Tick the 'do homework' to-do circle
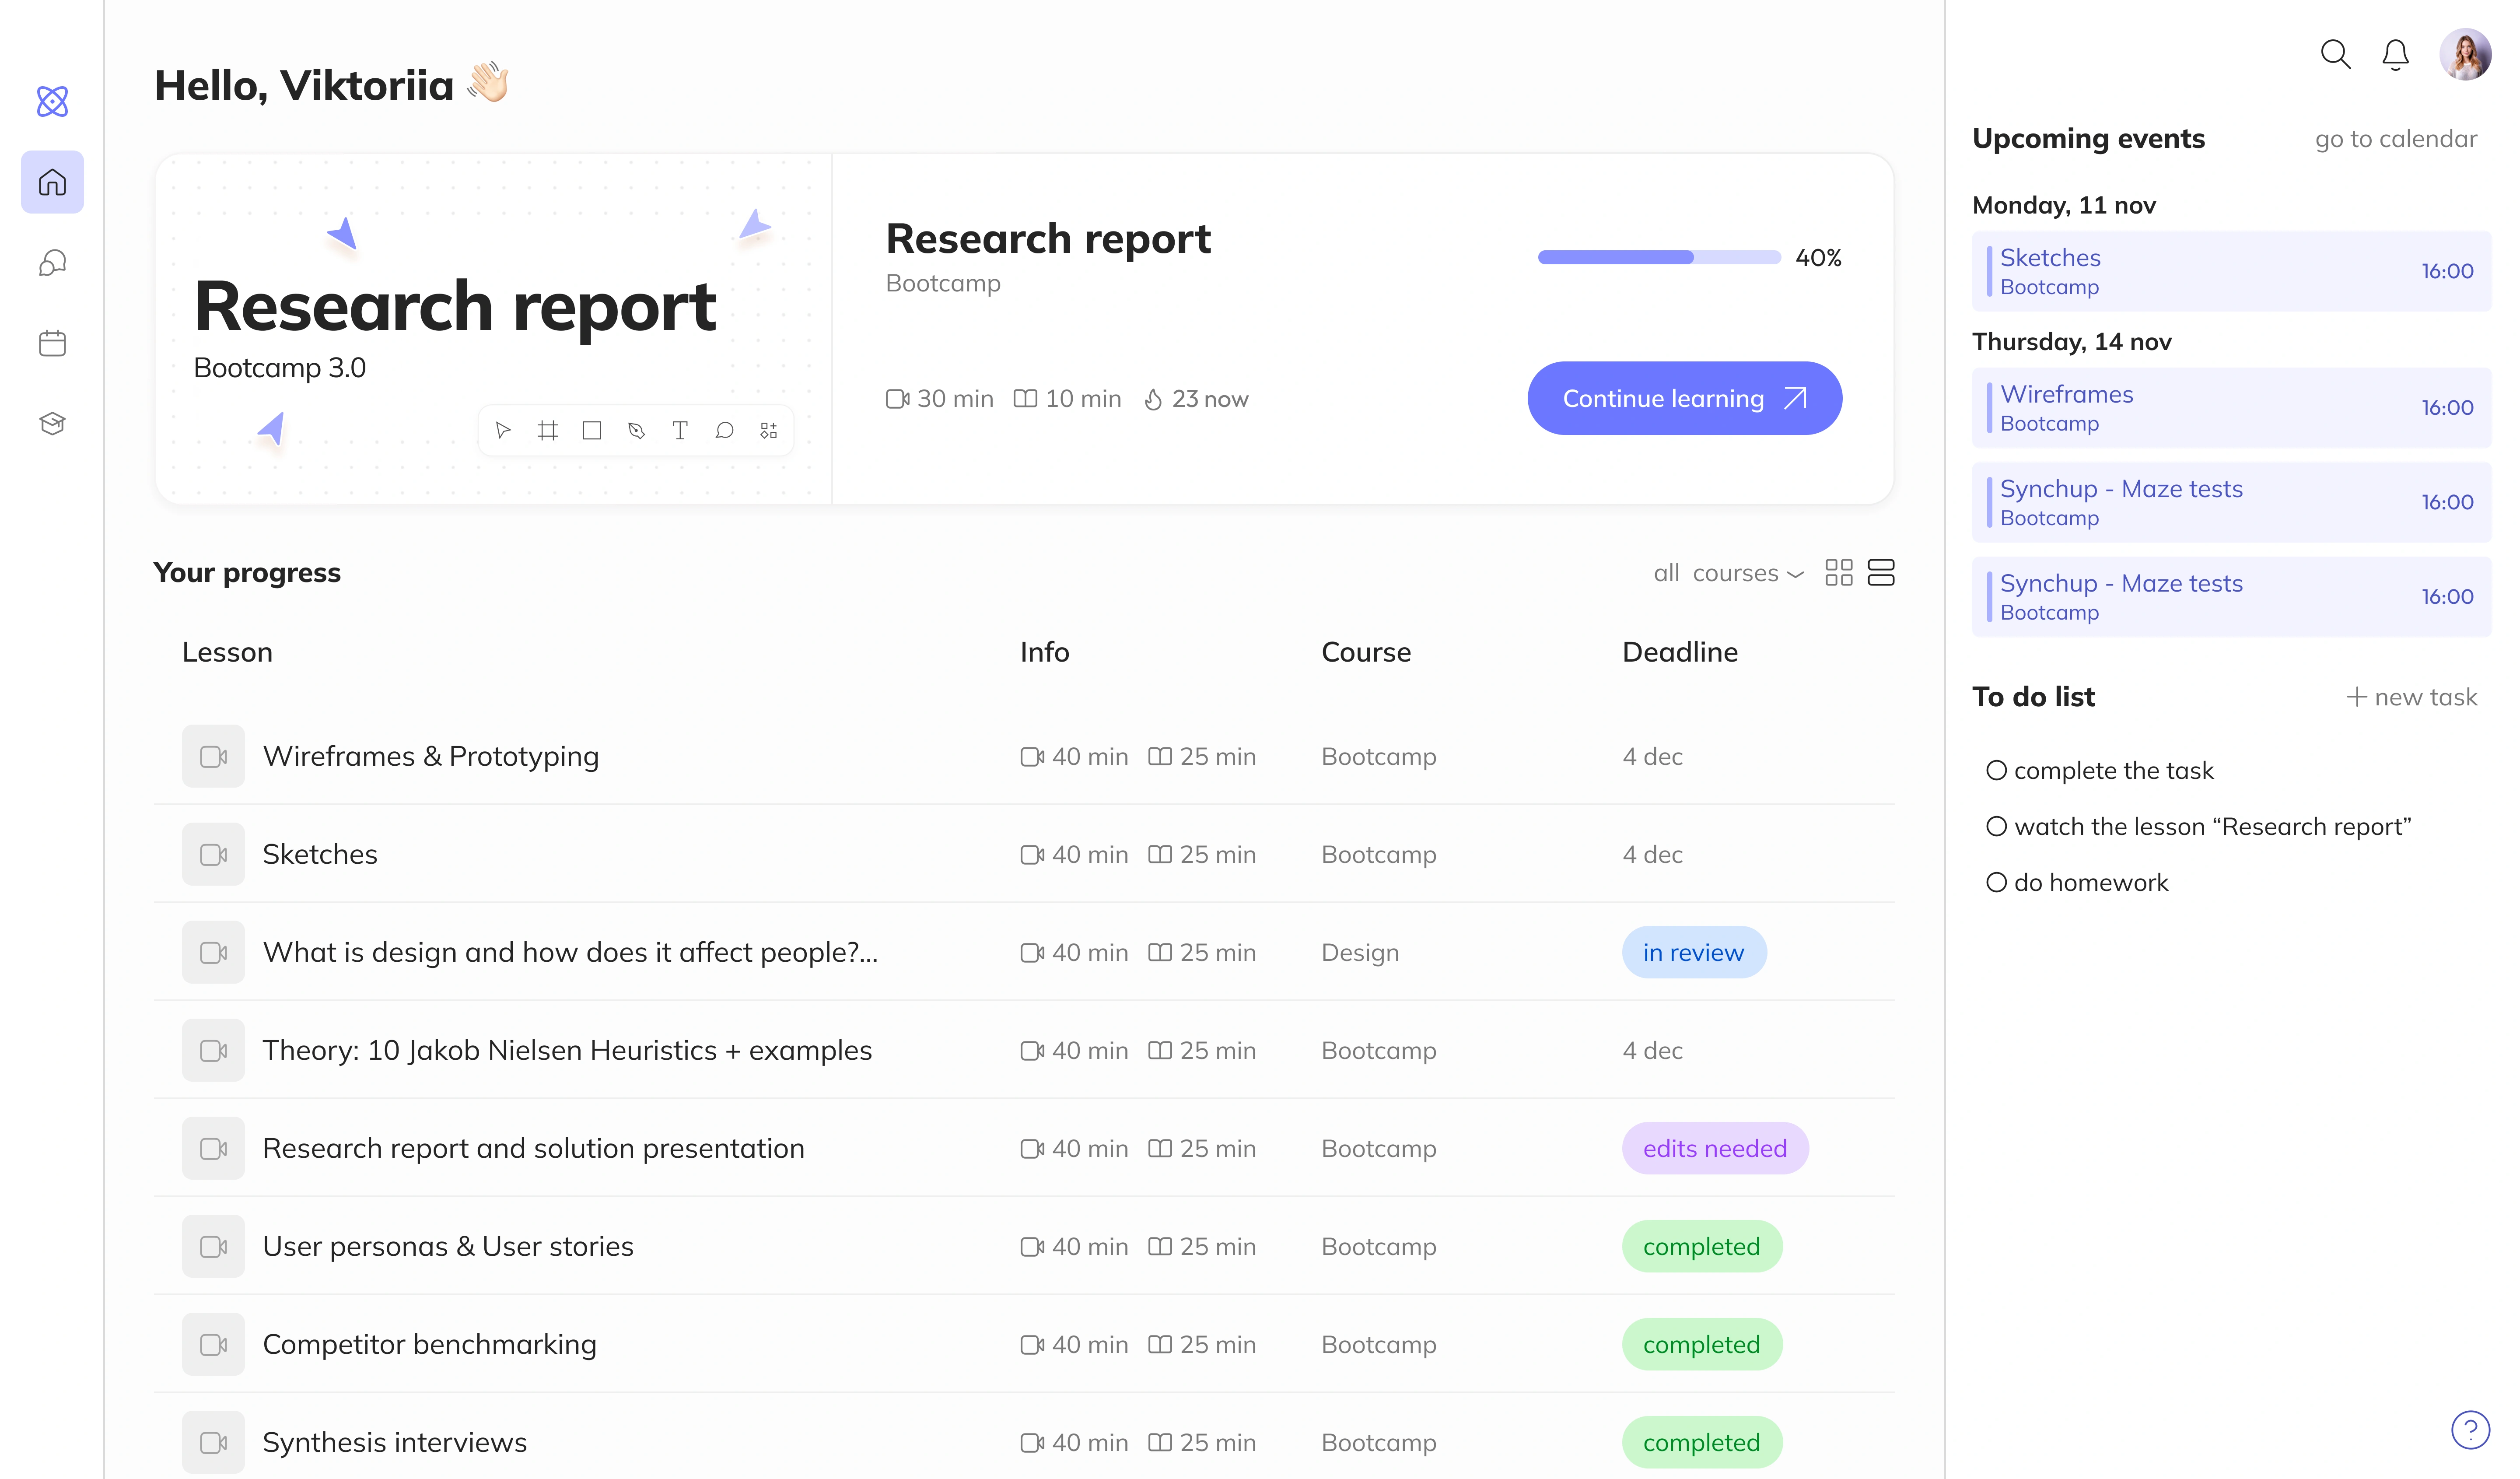 click(x=1996, y=882)
